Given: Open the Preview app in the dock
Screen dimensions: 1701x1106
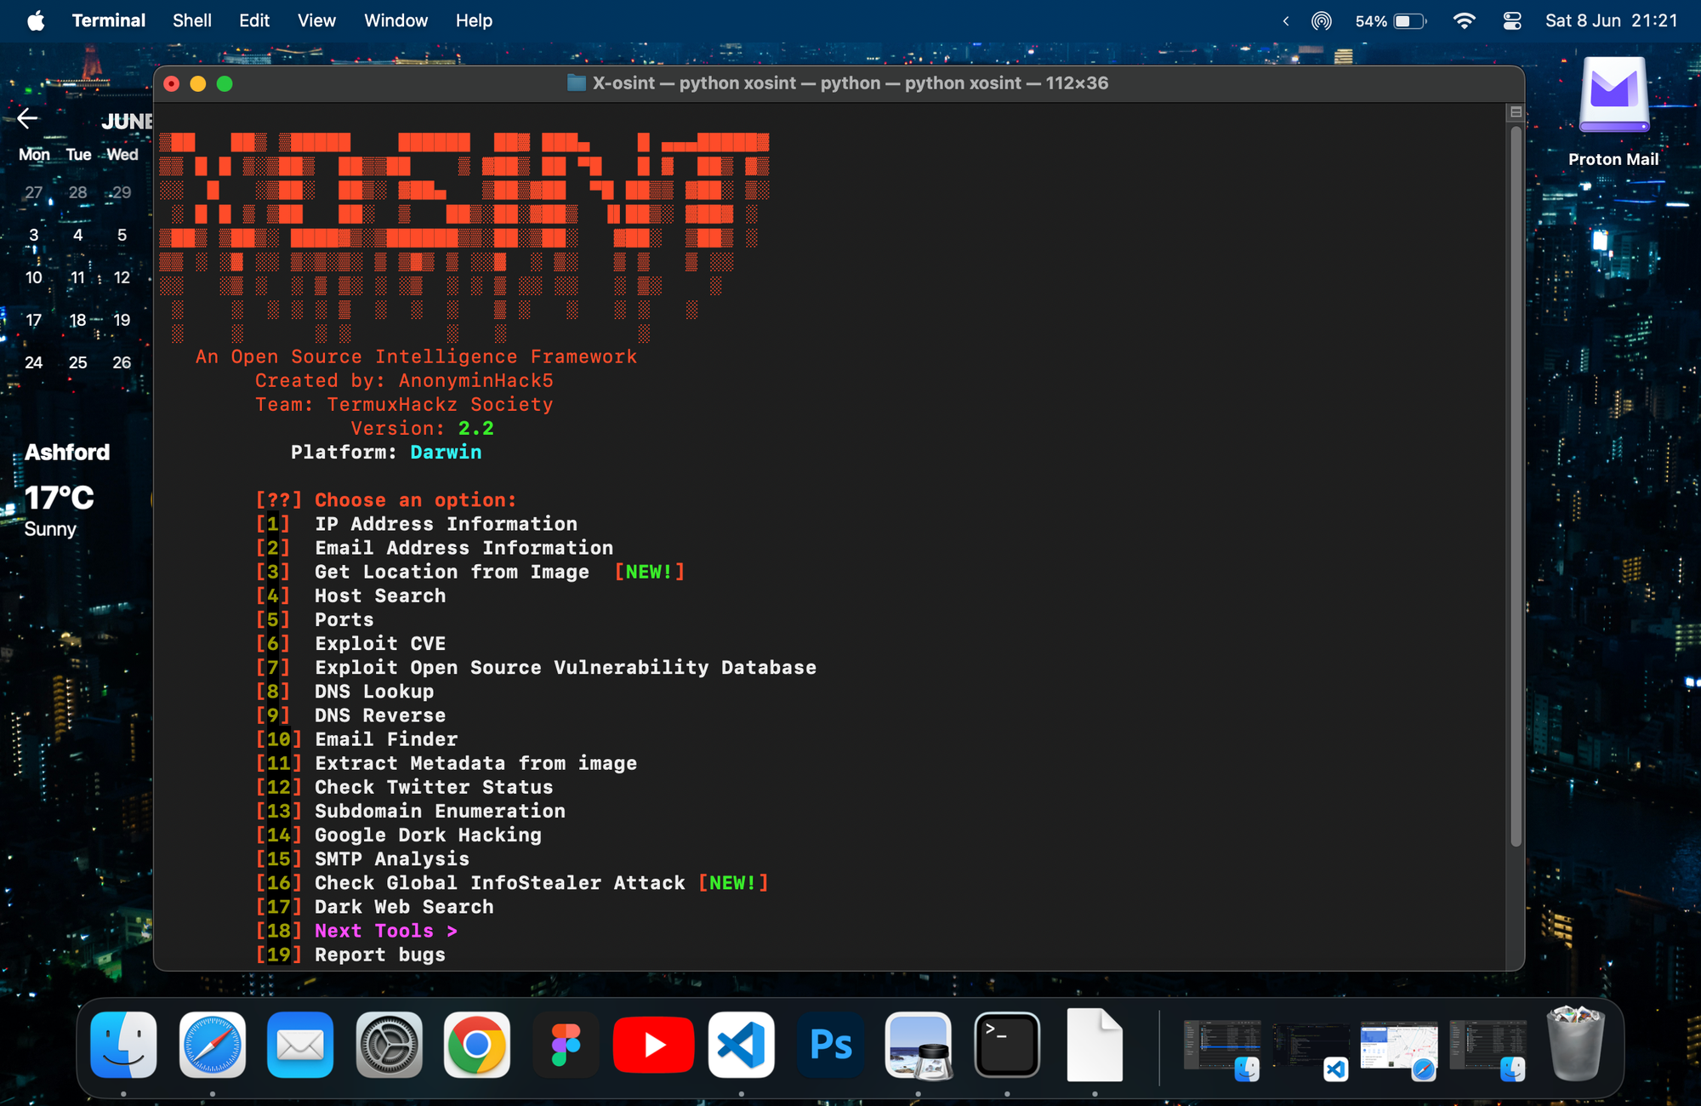Looking at the screenshot, I should 919,1046.
